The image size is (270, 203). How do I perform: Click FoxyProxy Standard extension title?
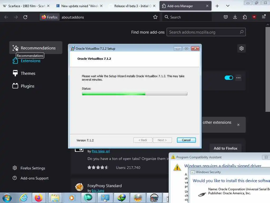[104, 186]
